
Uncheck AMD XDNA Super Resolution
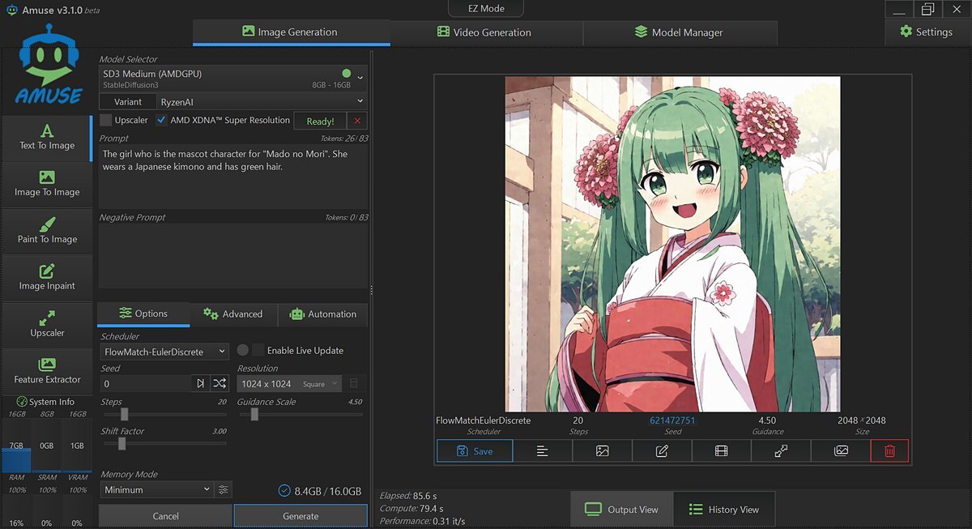tap(162, 121)
